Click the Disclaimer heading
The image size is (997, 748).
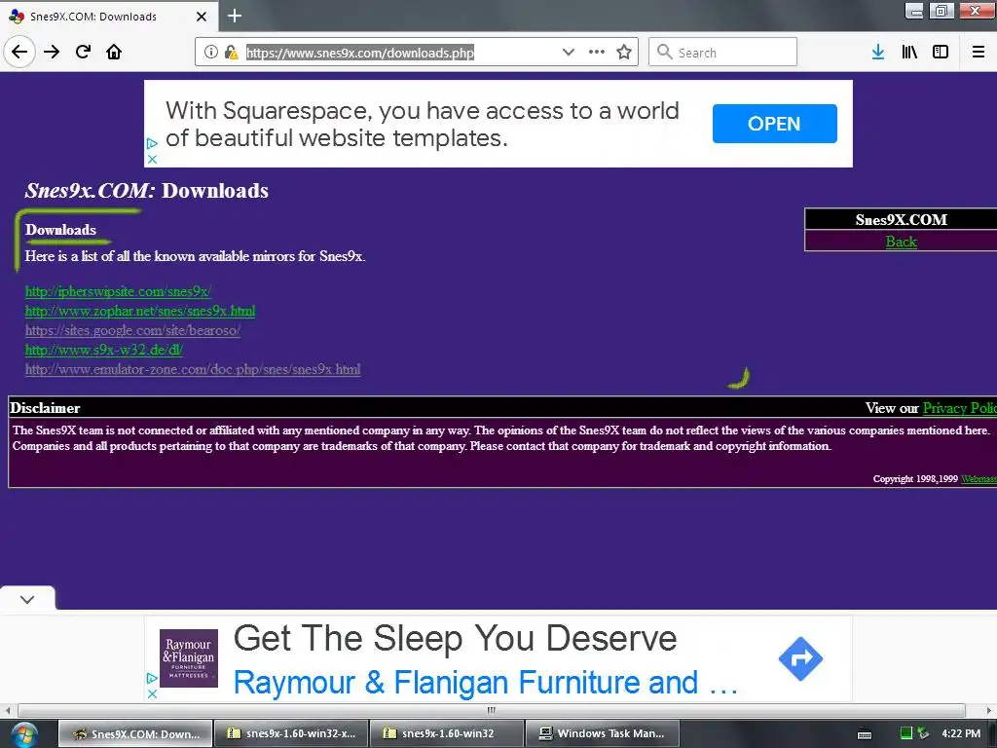tap(45, 408)
